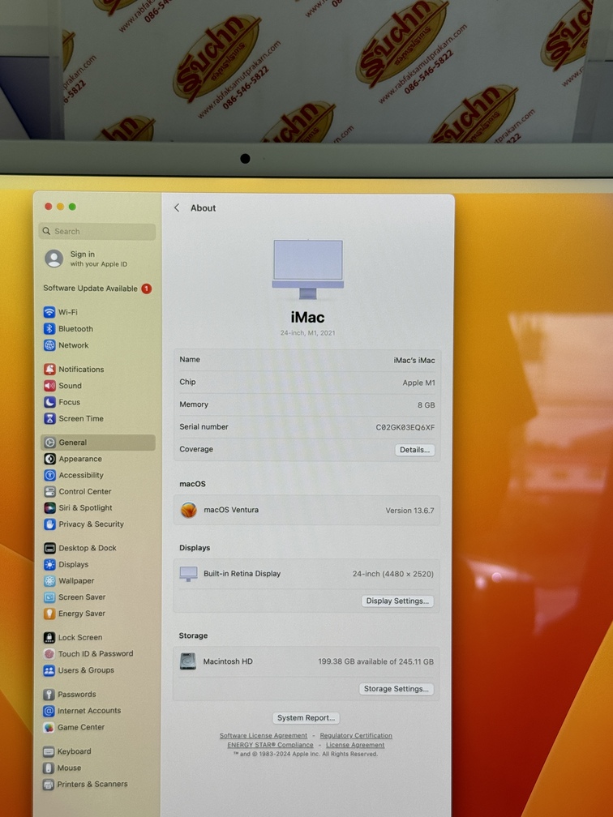Click the 8 GB memory value

coord(426,405)
